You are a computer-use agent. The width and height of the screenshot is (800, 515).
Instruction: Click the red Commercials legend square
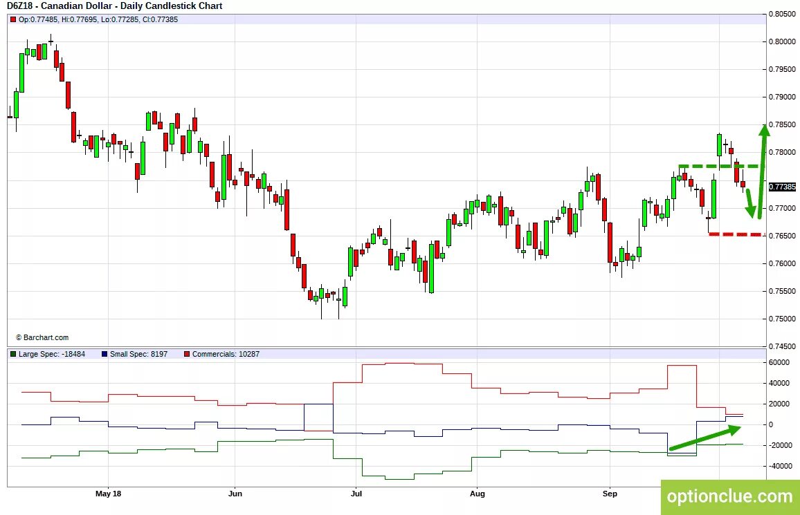pos(187,354)
